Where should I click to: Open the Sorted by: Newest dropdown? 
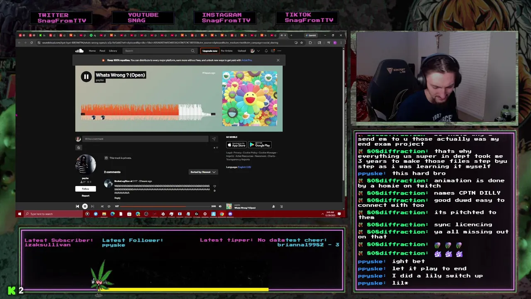click(x=203, y=172)
